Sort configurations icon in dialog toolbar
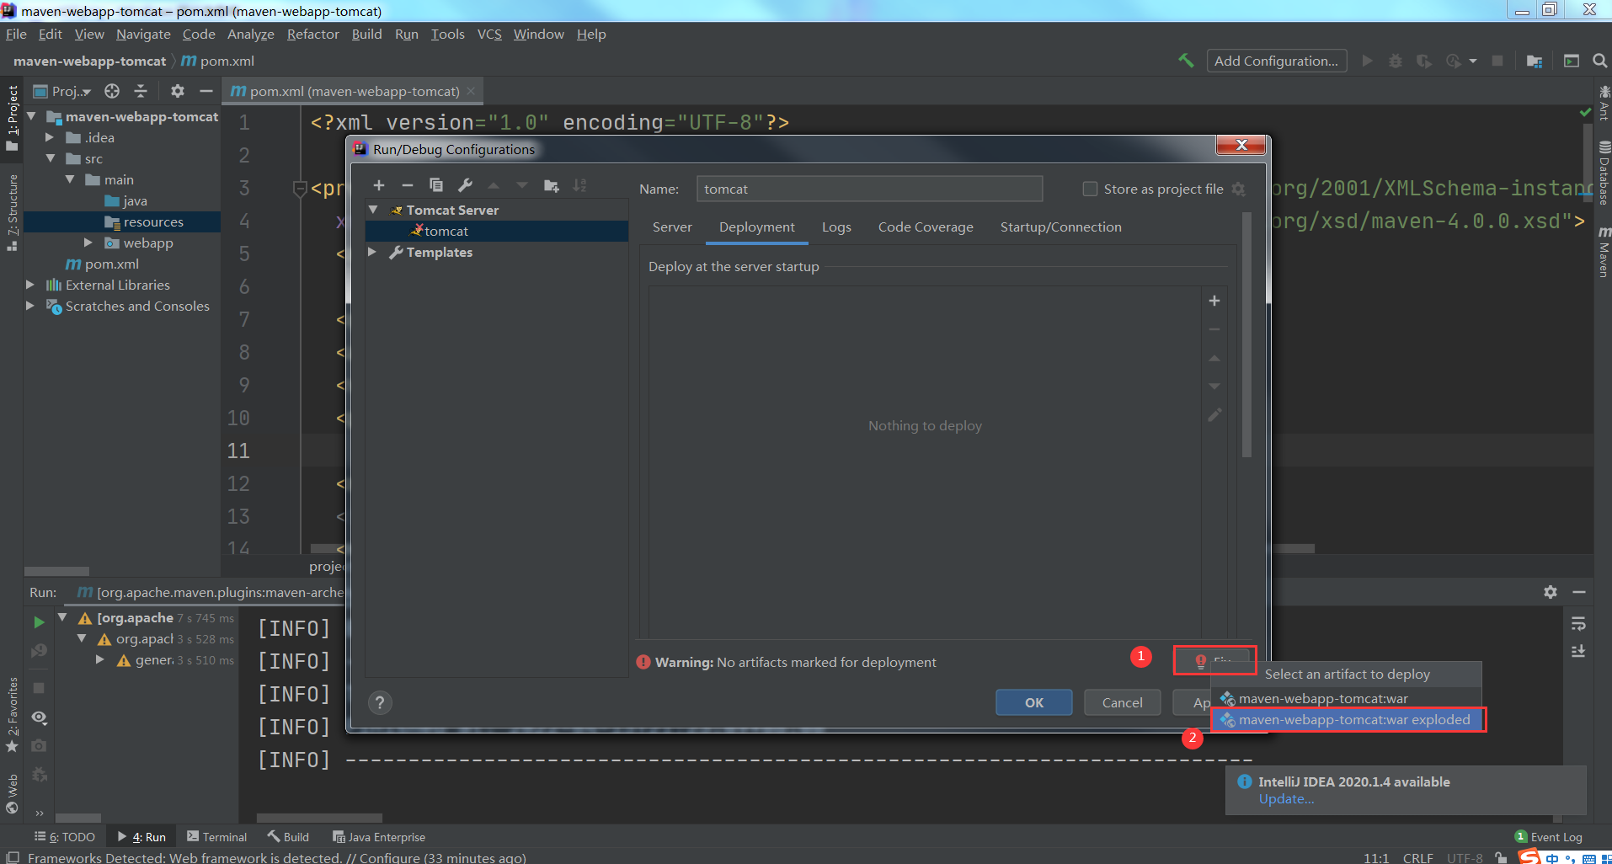The height and width of the screenshot is (864, 1612). click(579, 185)
